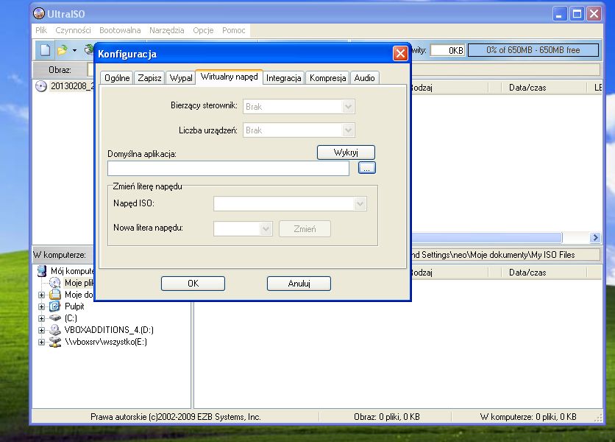Select the VBOXADDITIONS_4.(D:) entry

click(x=109, y=329)
